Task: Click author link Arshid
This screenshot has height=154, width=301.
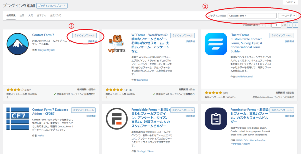Action: click(x=41, y=135)
